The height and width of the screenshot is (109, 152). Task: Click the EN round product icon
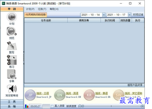click(60, 95)
